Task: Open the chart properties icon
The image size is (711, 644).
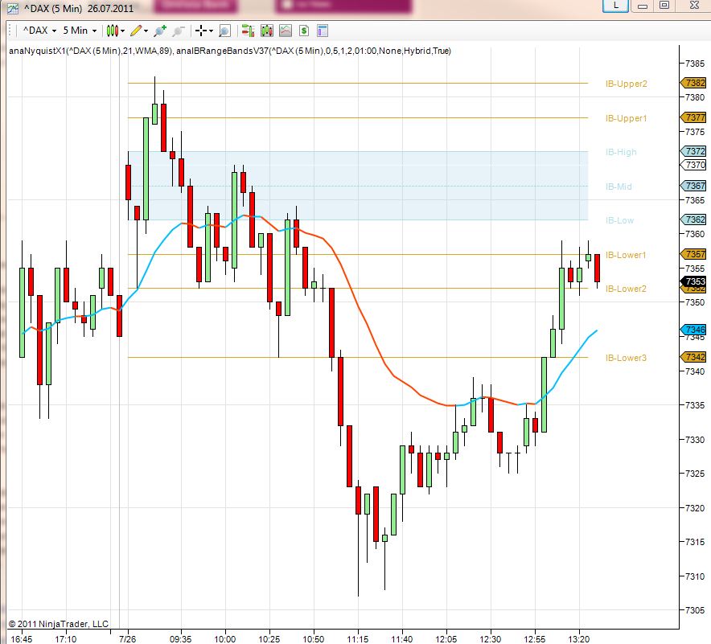Action: point(322,31)
